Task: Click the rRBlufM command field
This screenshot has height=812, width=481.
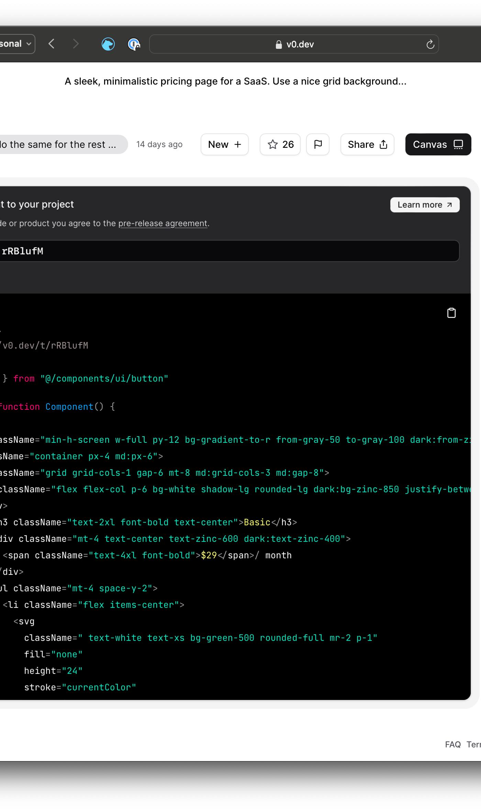Action: coord(230,251)
